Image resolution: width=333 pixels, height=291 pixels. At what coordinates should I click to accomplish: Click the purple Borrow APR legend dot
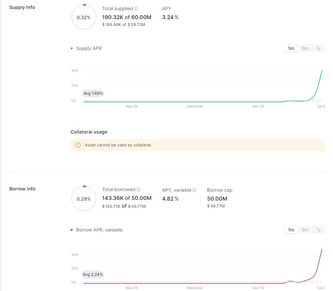tap(72, 230)
